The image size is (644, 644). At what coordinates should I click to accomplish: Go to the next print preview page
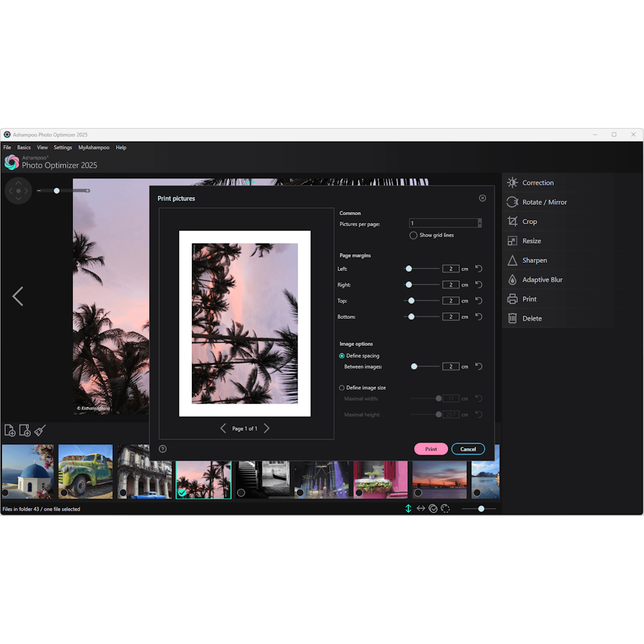click(x=266, y=428)
